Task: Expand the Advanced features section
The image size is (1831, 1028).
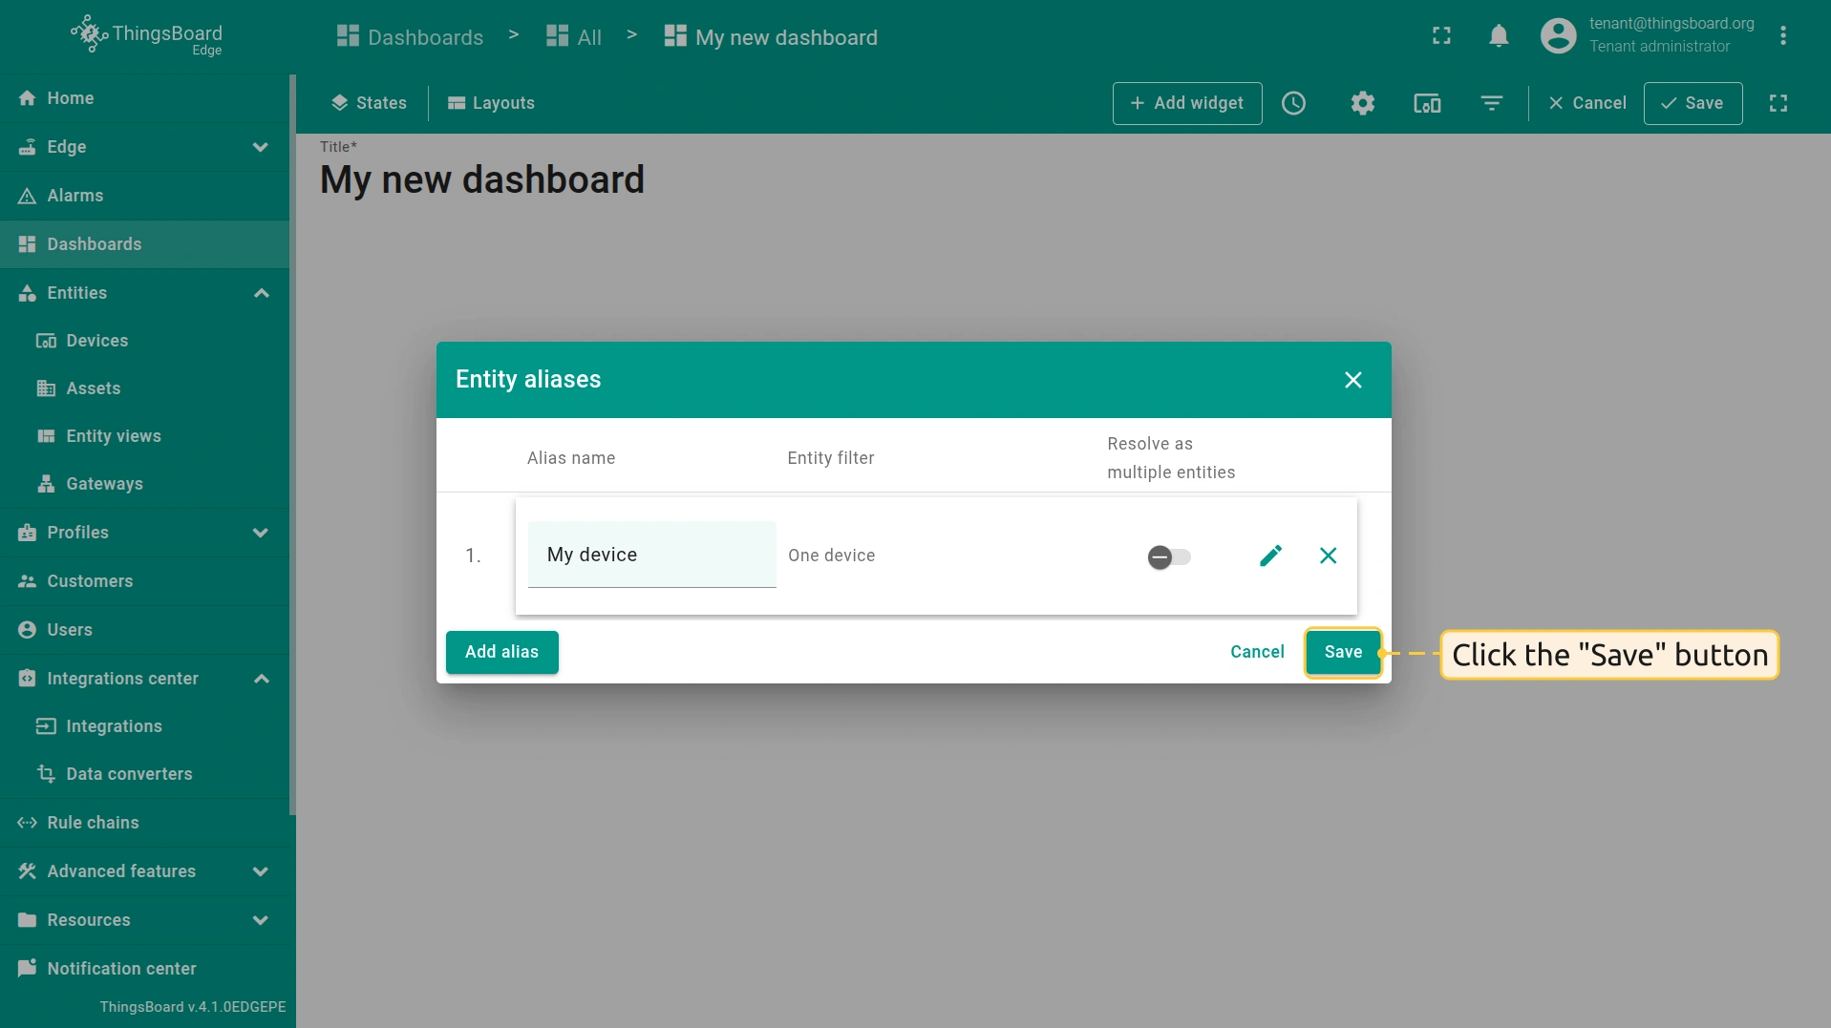Action: tap(260, 871)
